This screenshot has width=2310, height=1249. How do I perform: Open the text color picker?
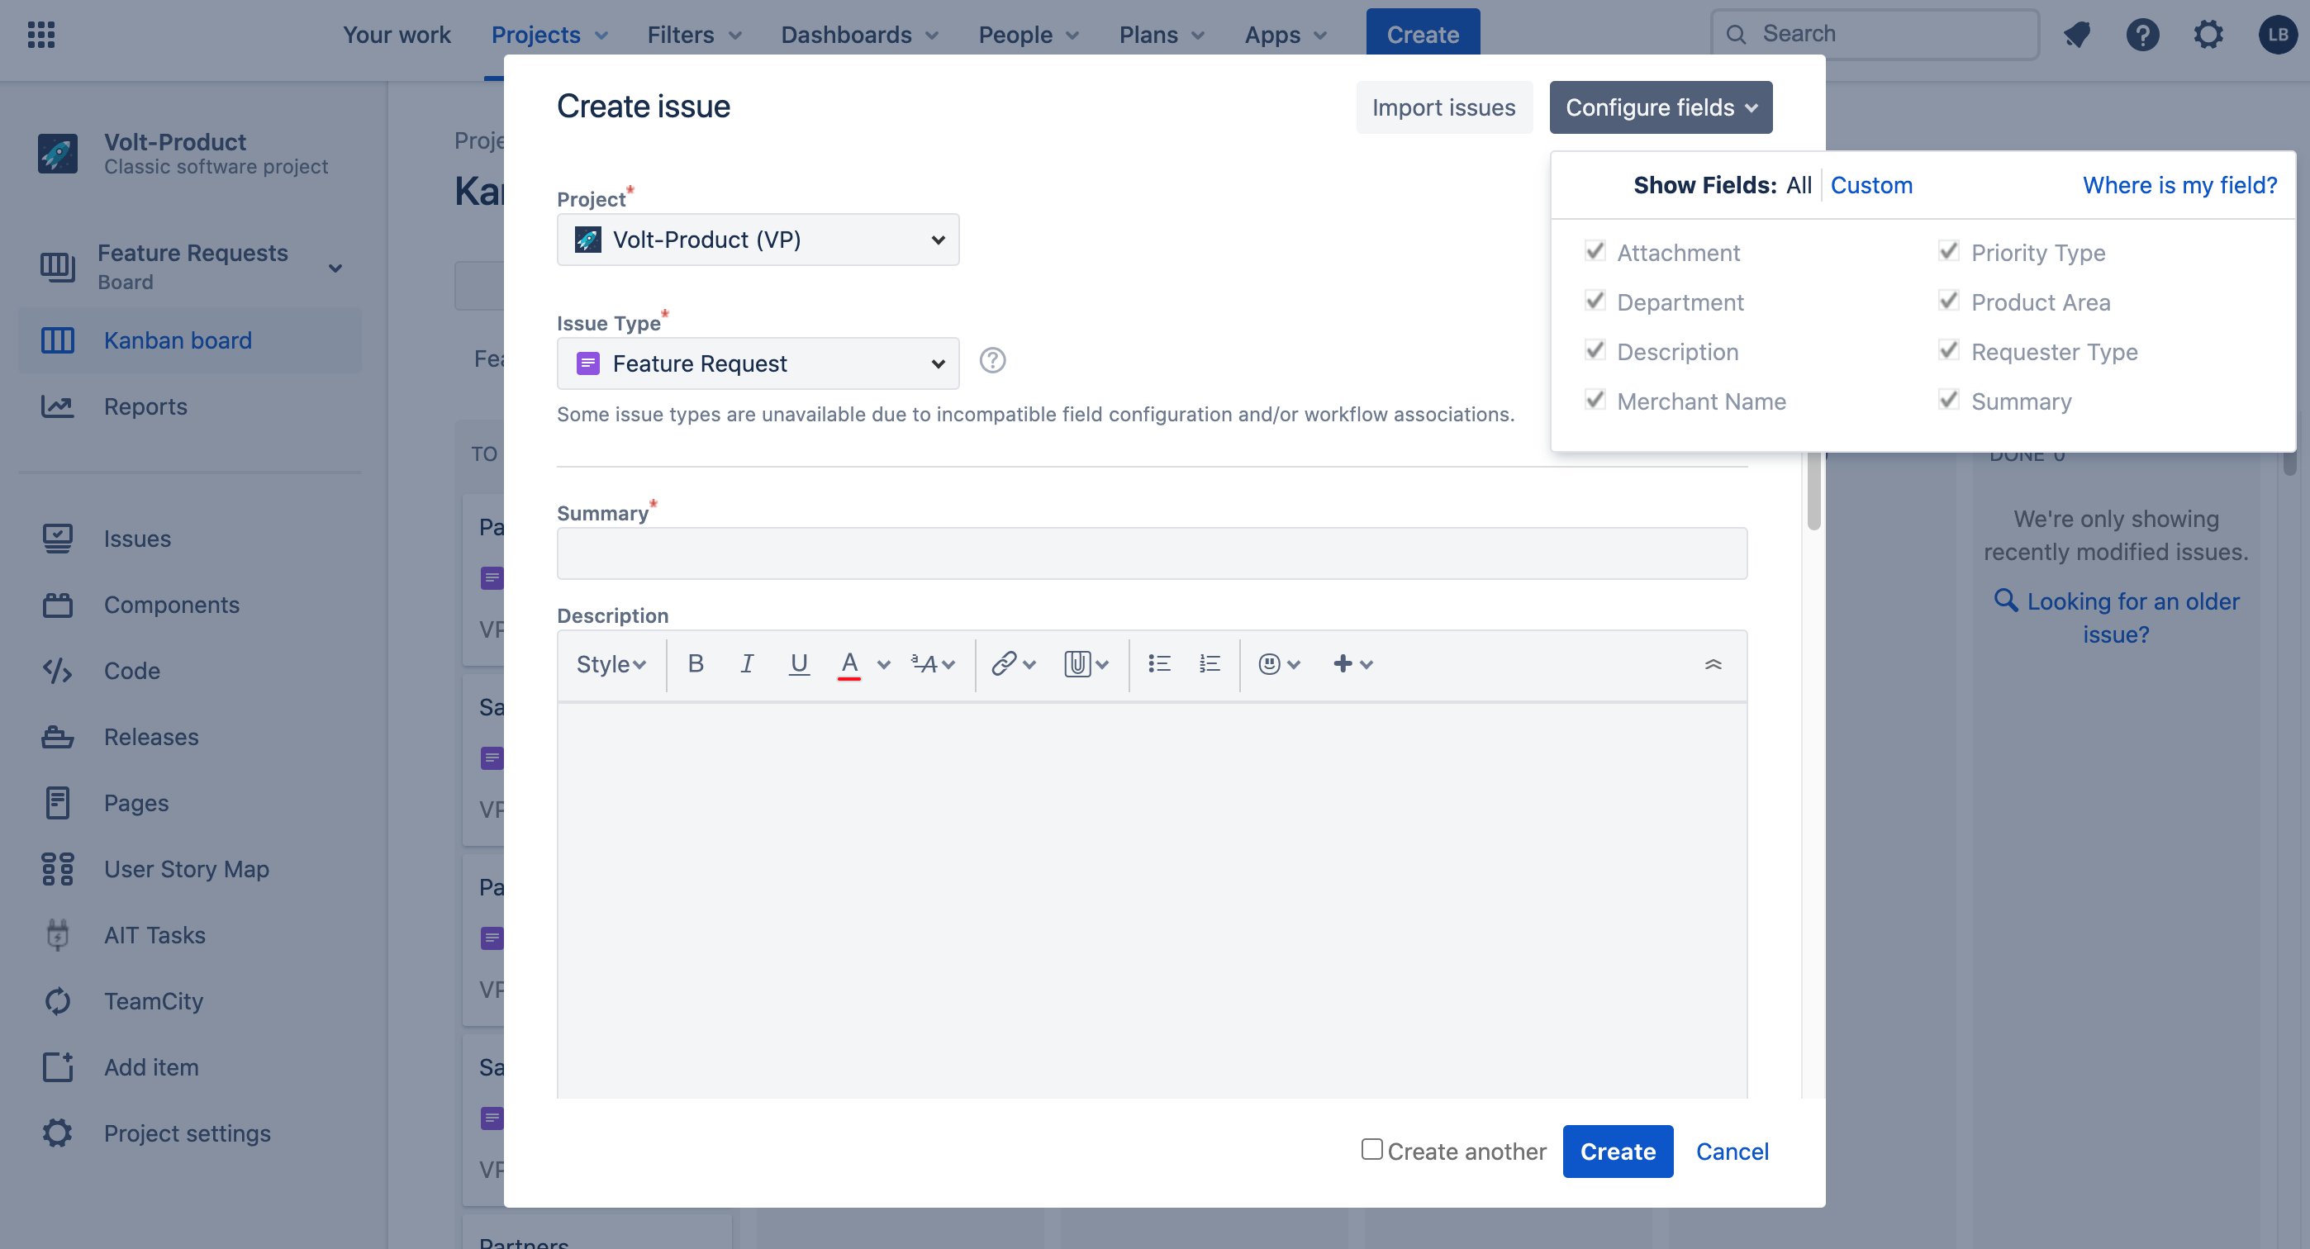tap(883, 663)
